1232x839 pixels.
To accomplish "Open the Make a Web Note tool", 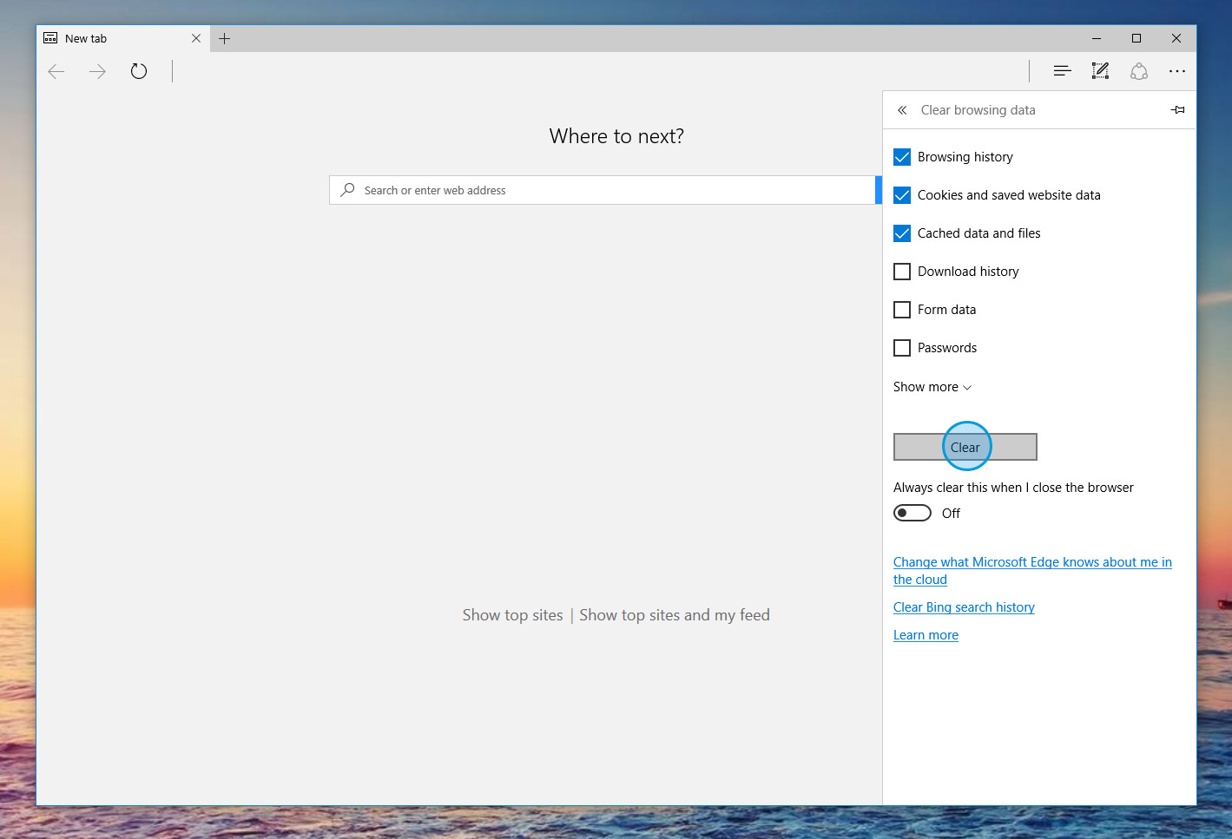I will point(1100,71).
